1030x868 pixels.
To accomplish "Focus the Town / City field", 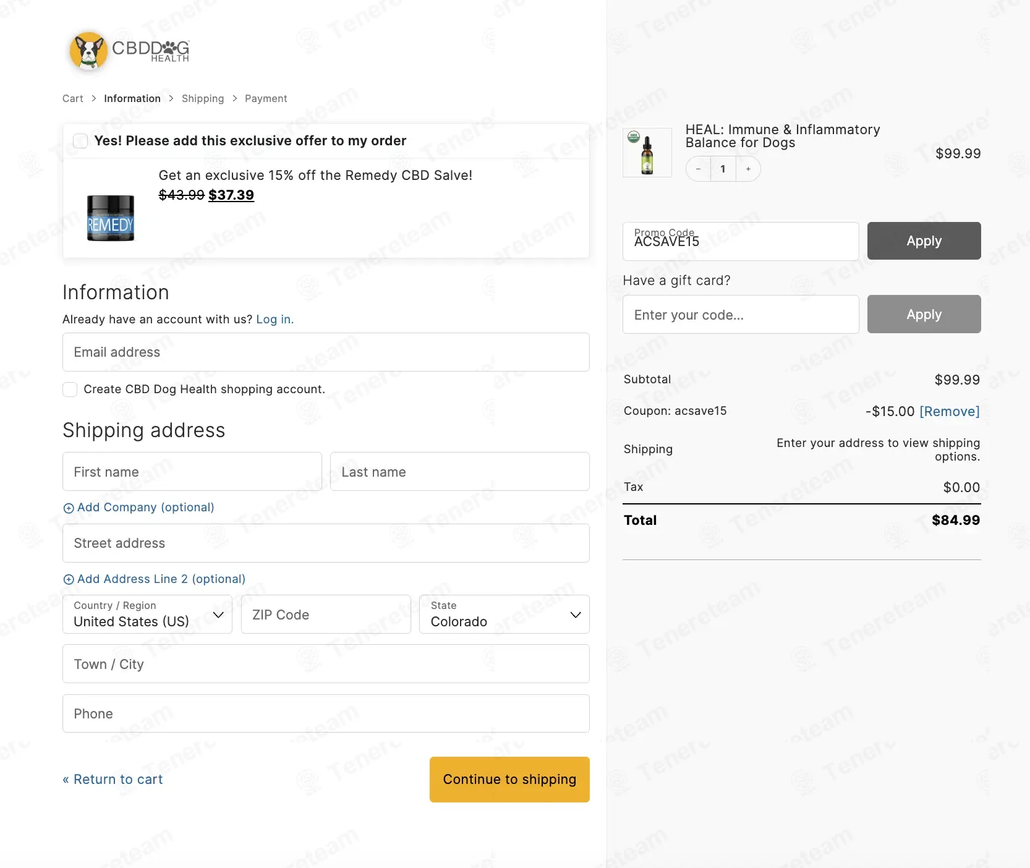I will pos(326,664).
